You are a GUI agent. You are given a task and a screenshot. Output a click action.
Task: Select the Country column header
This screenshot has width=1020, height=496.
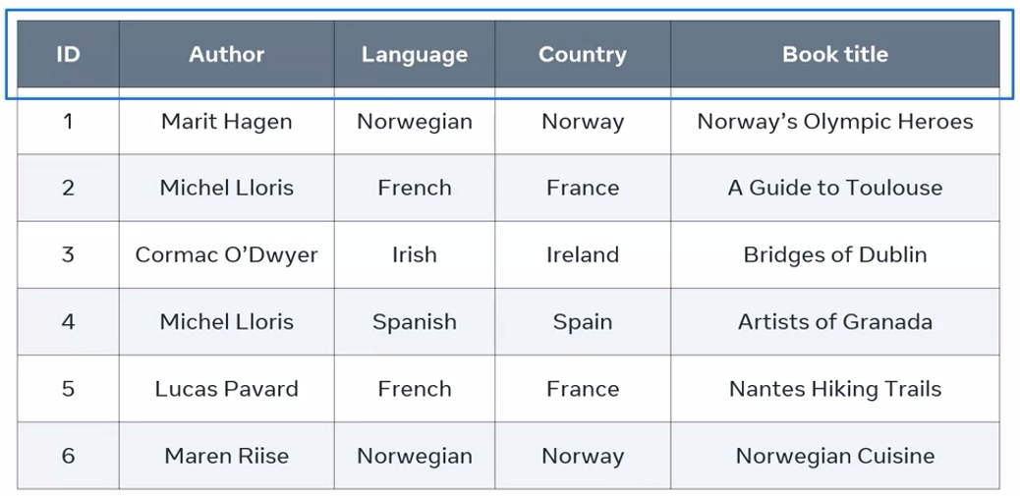pyautogui.click(x=583, y=55)
